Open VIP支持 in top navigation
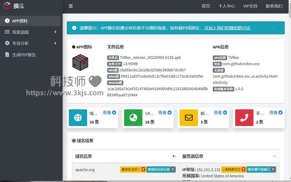The width and height of the screenshot is (291, 182). [250, 6]
